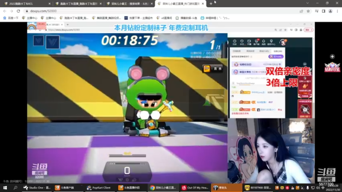Viewport: 342px width, 192px height.
Task: Open the x8直播间 bookmark
Action: tap(164, 18)
